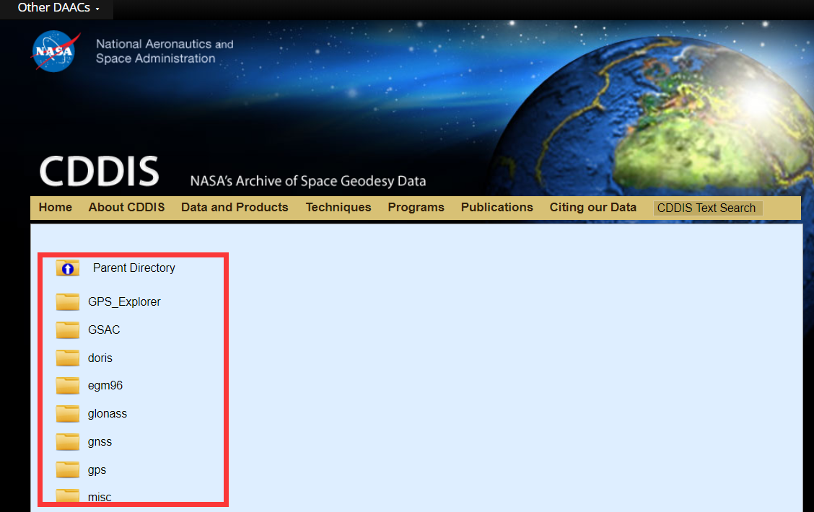Click the GPS_Explorer folder icon

68,301
